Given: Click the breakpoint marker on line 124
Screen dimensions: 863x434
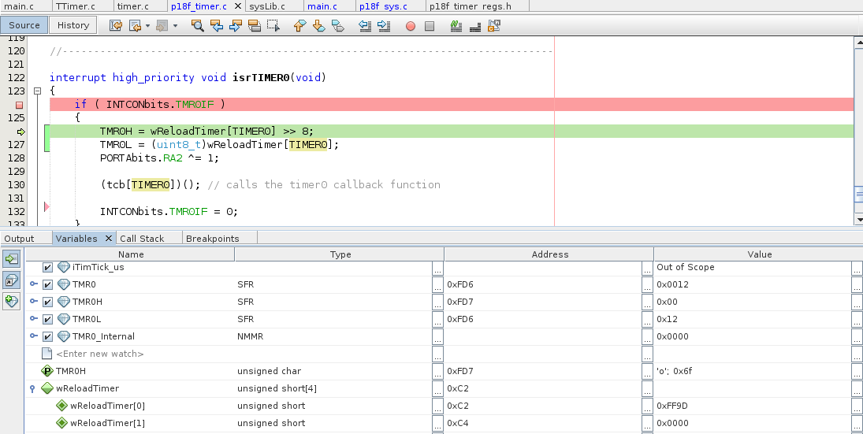Looking at the screenshot, I should (19, 105).
